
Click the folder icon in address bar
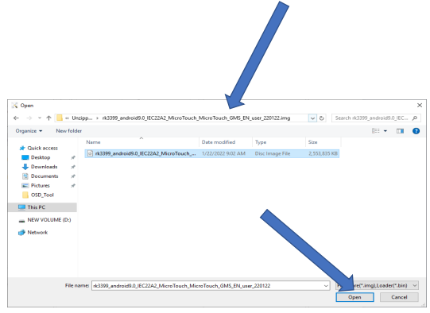(60, 118)
